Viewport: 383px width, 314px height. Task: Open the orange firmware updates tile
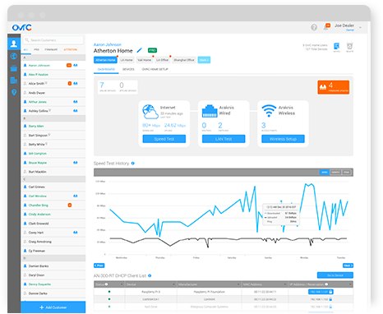(334, 87)
